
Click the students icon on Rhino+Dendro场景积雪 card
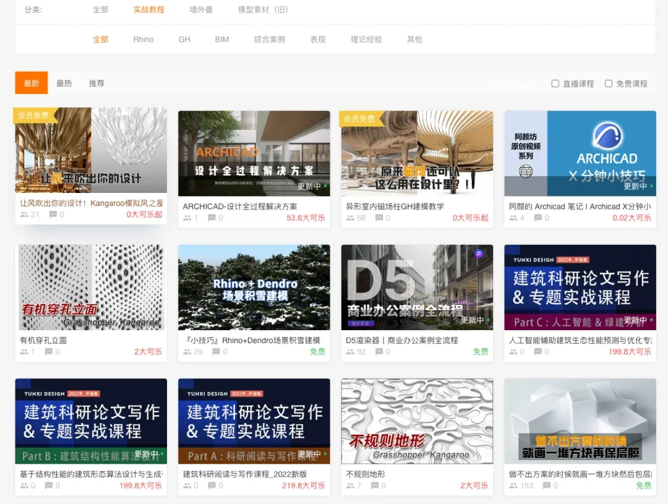click(x=187, y=351)
